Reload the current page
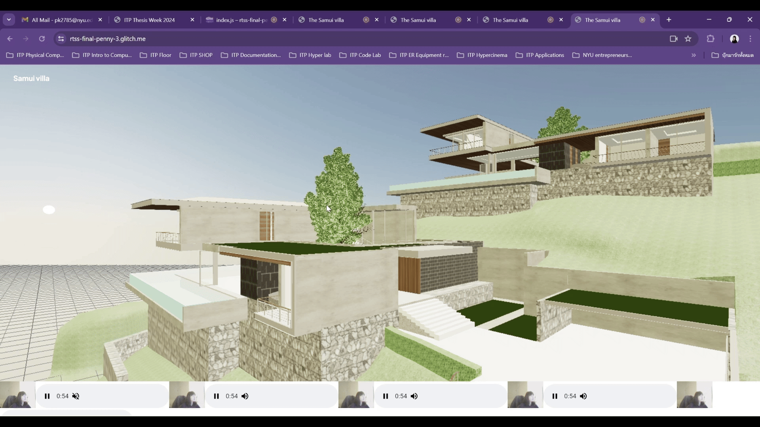Viewport: 760px width, 427px height. (42, 39)
